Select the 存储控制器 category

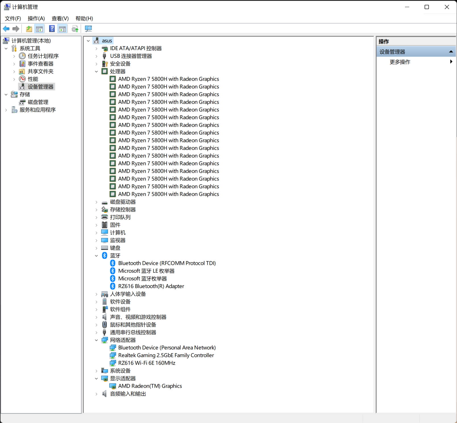tap(123, 210)
